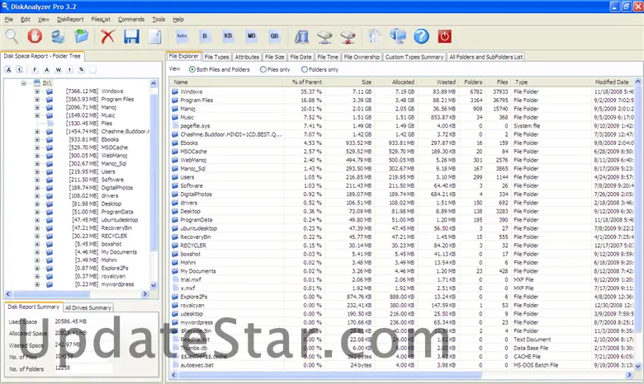The image size is (644, 384).
Task: Select the 'autoexec.bat' file row
Action: click(403, 365)
